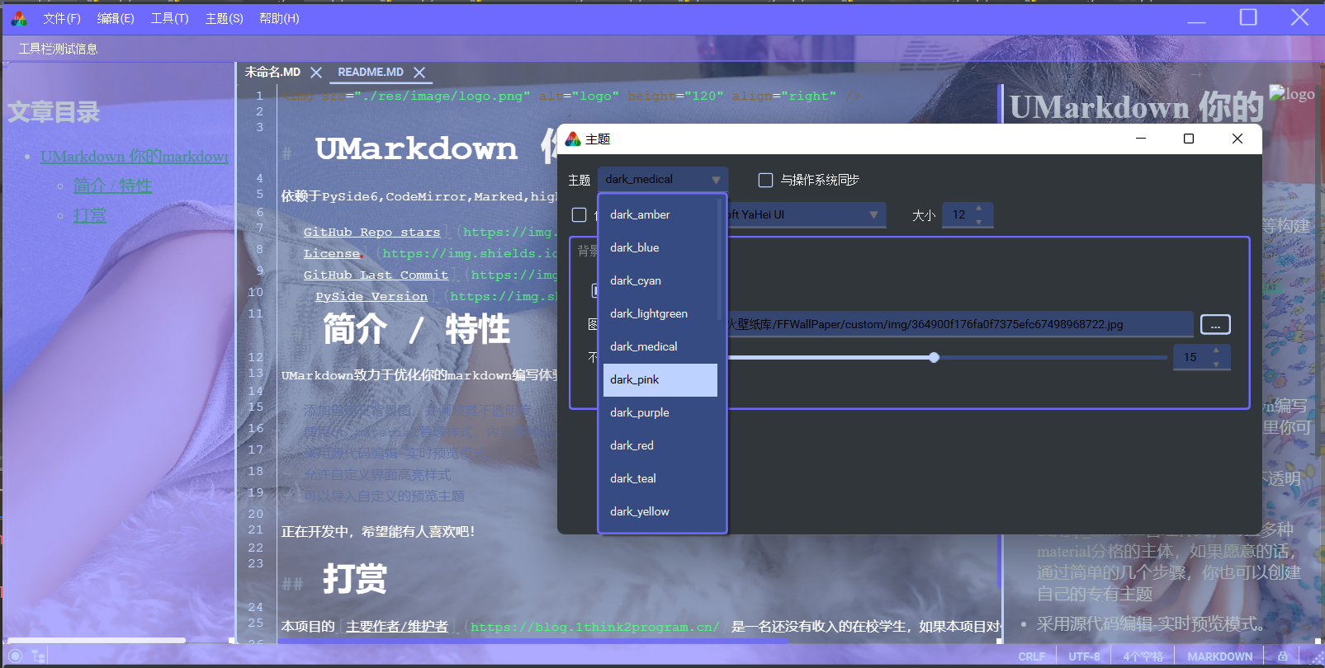Screen dimensions: 1325x668
Task: Click the opacity slider handle
Action: [934, 357]
